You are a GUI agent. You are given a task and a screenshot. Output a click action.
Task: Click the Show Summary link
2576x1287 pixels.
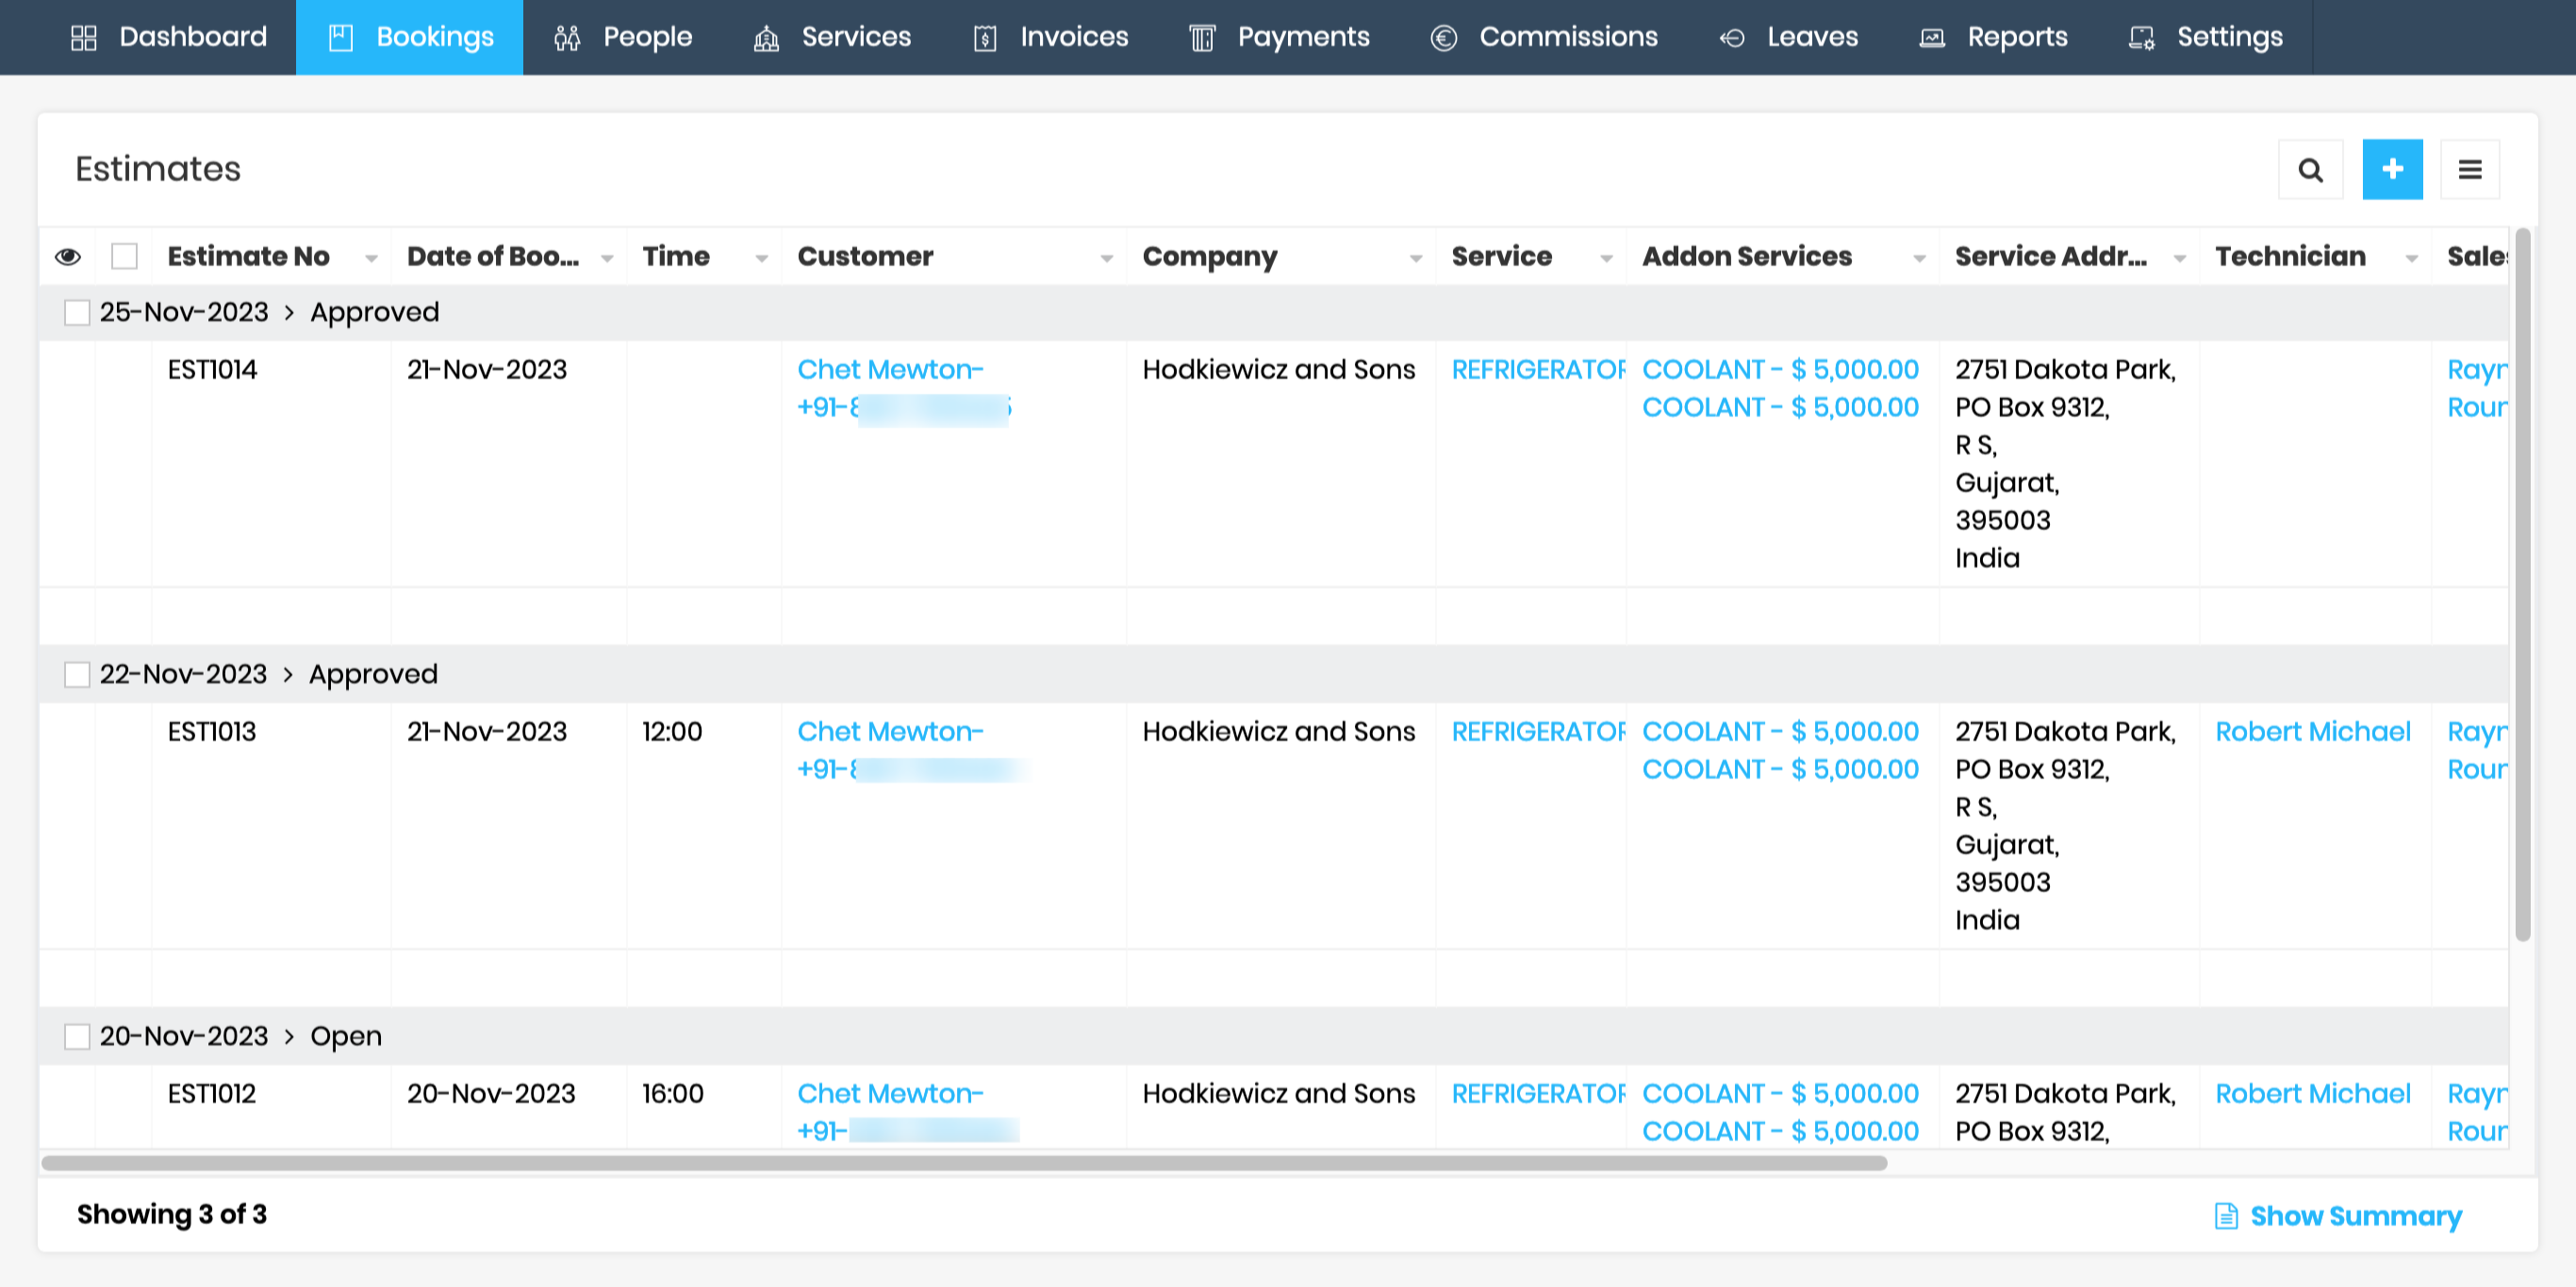point(2355,1215)
